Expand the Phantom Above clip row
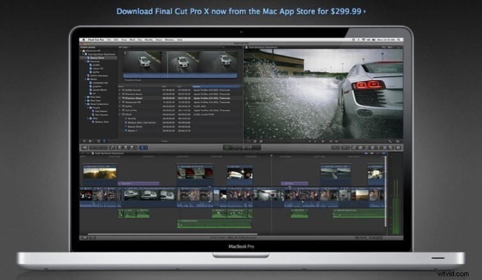 [120, 94]
